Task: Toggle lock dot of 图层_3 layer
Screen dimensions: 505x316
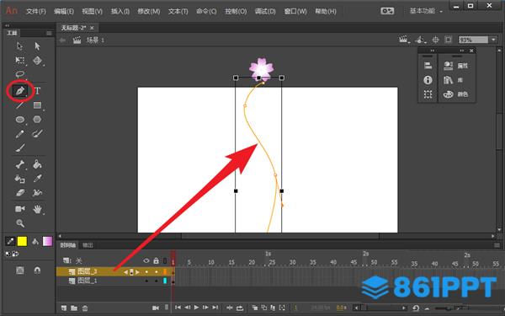Action: point(157,272)
